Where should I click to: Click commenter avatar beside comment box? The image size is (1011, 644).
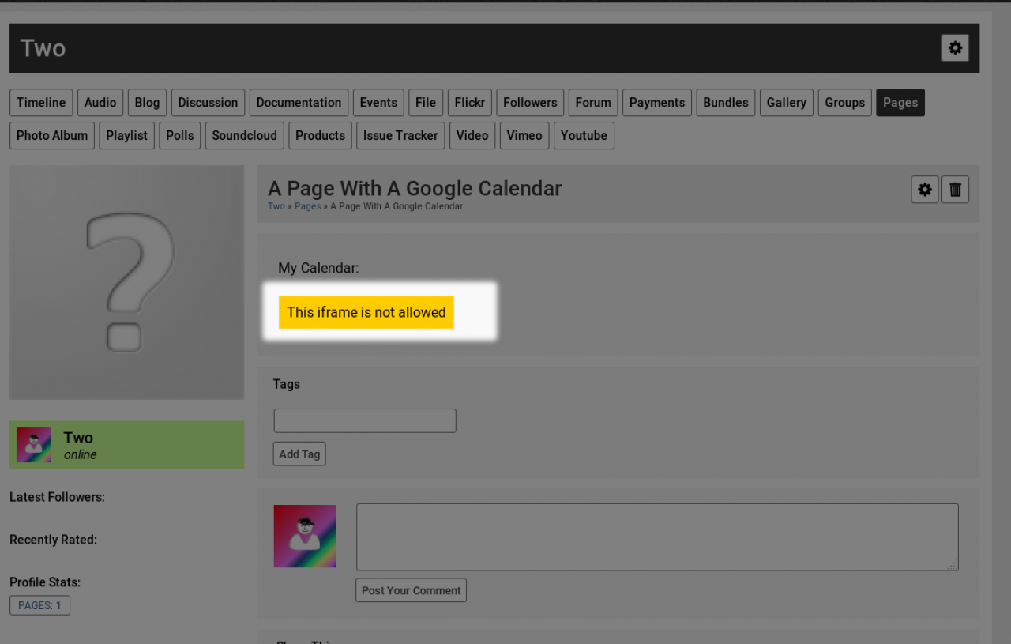305,537
